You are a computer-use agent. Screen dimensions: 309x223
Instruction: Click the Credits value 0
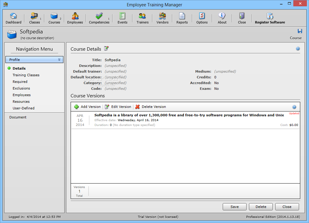[x=215, y=77]
